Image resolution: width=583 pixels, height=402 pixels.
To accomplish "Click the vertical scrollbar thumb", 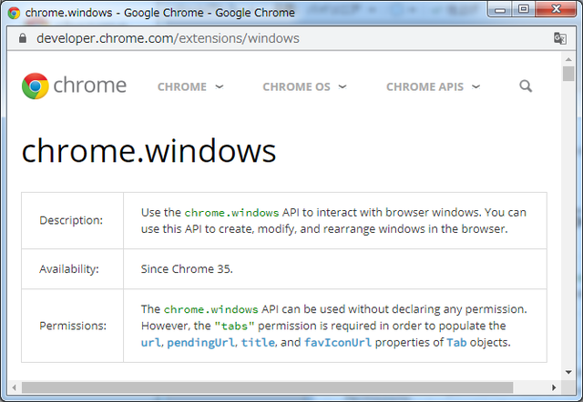I will 568,74.
